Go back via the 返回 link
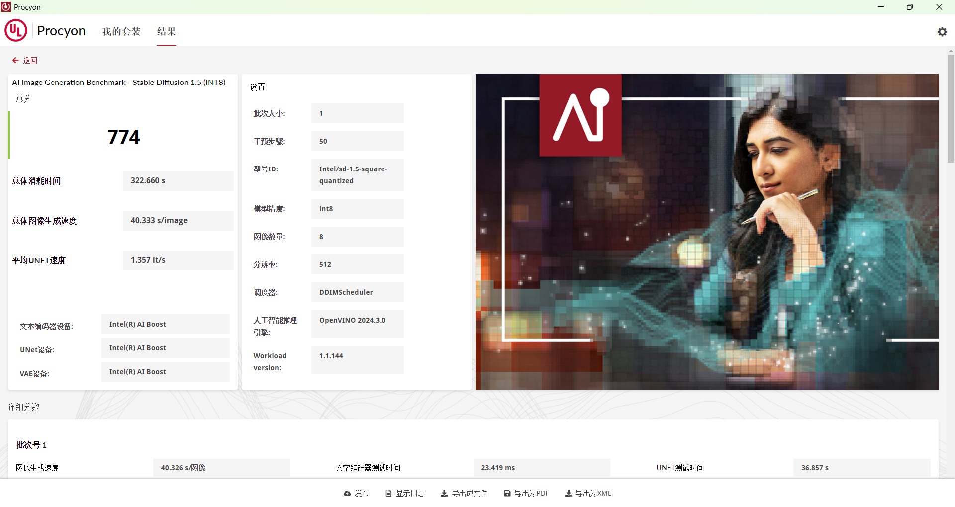The image size is (955, 507). click(30, 60)
